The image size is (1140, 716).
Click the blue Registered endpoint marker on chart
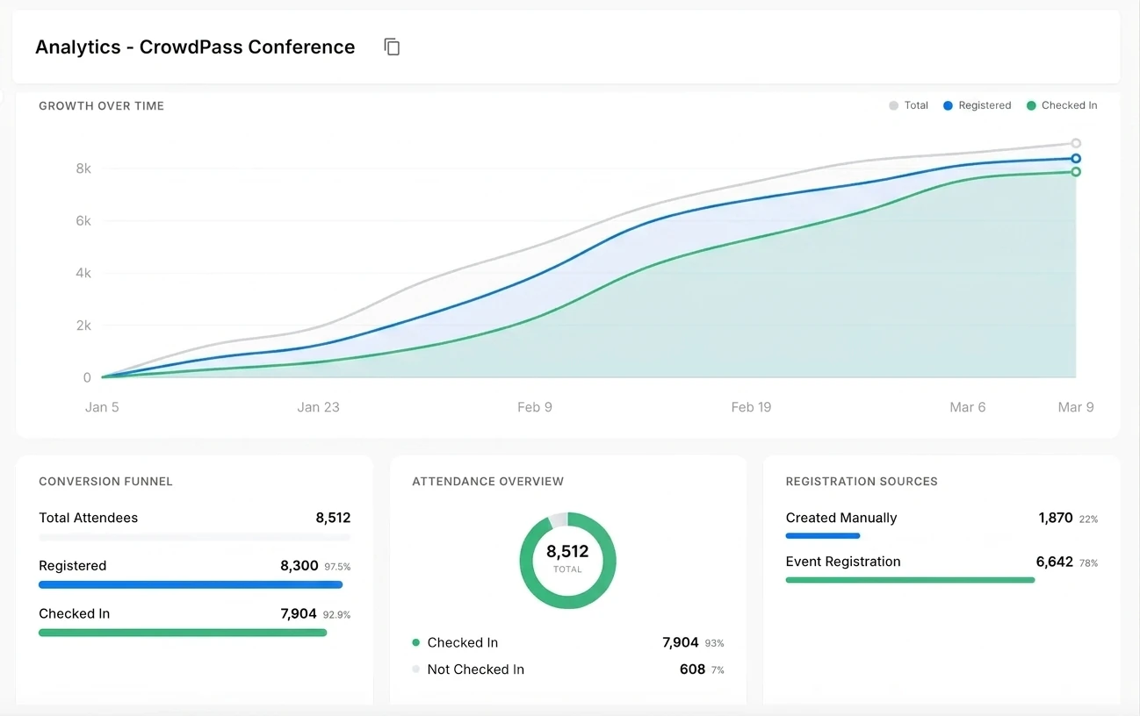(x=1076, y=159)
